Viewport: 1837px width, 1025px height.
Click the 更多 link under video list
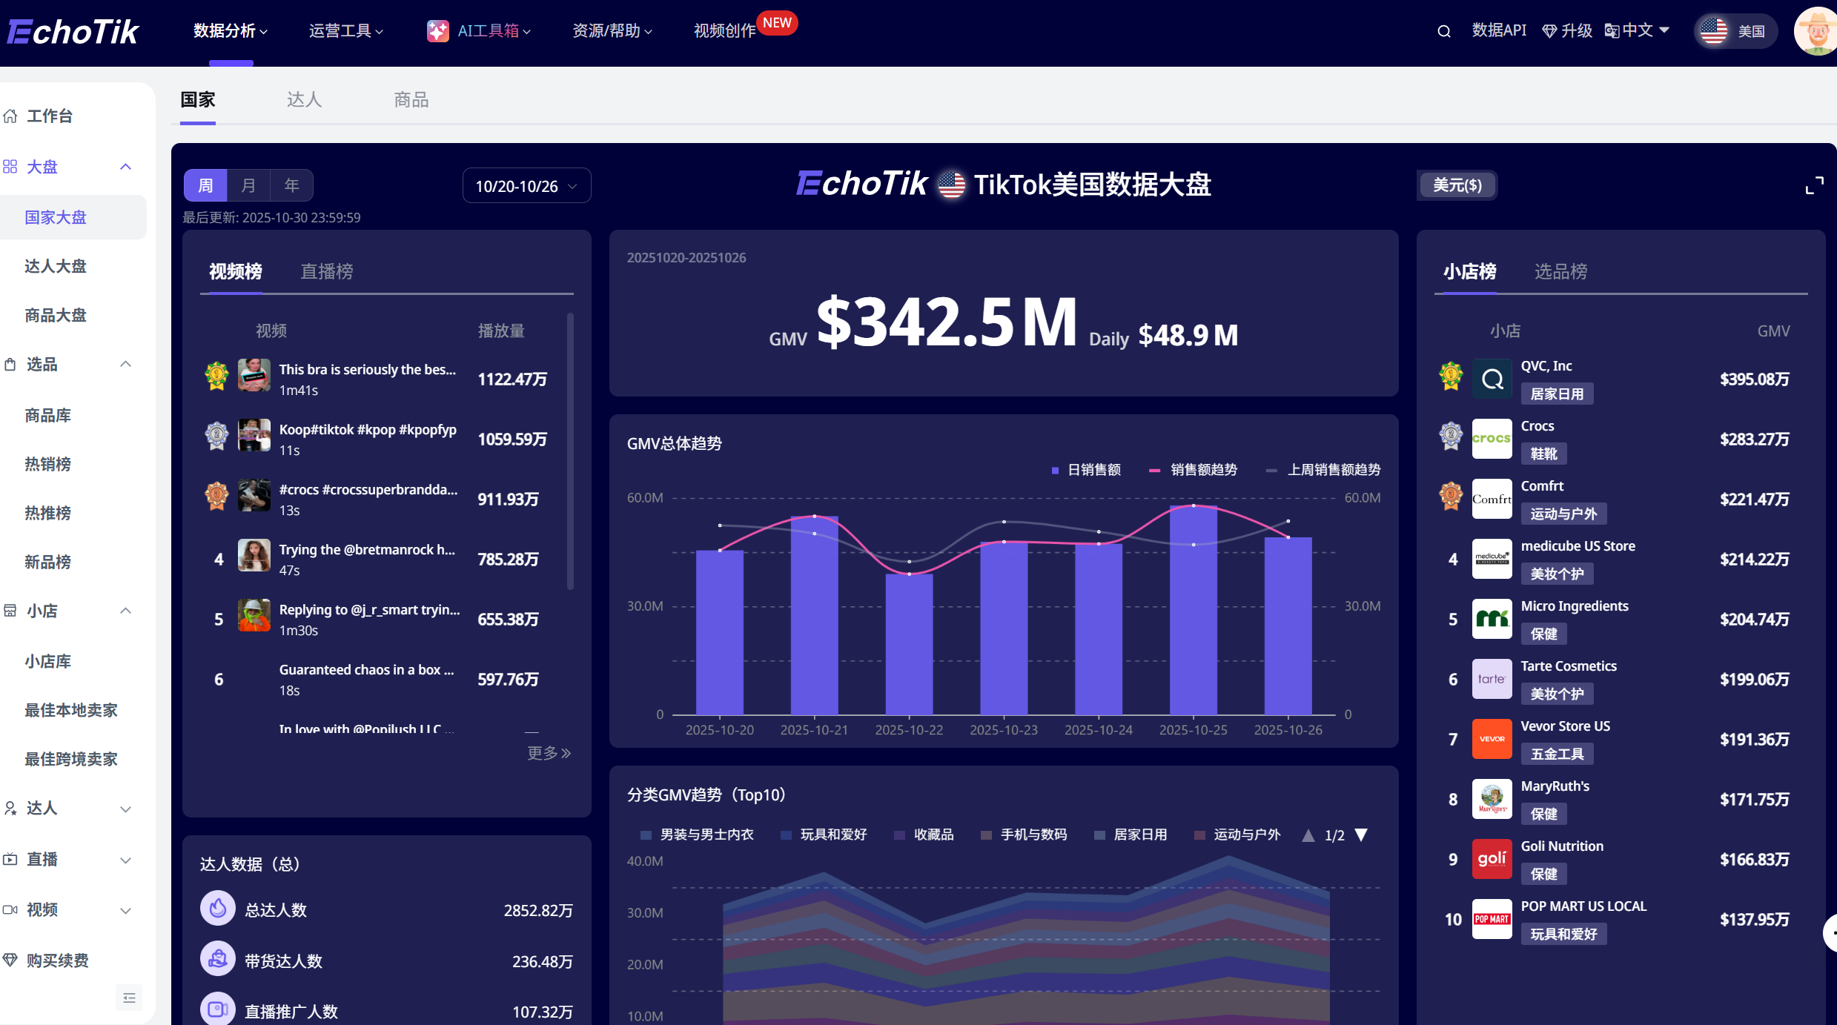click(x=549, y=753)
